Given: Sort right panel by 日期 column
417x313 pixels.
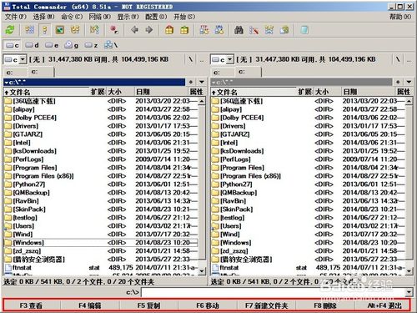Looking at the screenshot, I should (x=368, y=92).
